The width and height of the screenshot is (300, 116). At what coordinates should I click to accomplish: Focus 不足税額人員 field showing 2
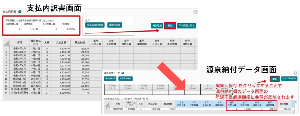coord(51,29)
